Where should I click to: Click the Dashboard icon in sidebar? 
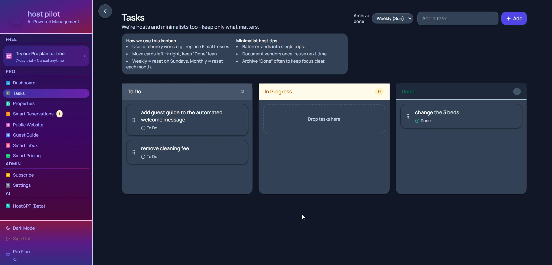pos(8,83)
